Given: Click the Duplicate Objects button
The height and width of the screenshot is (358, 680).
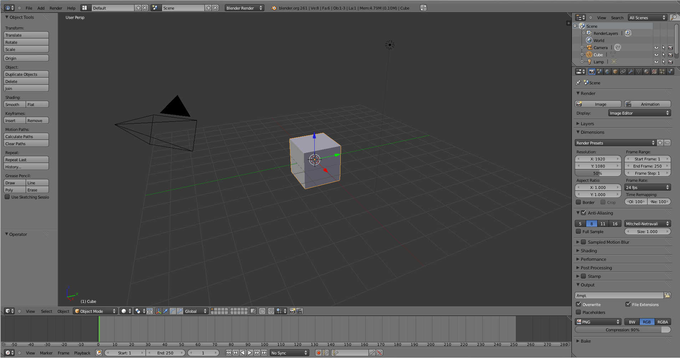Looking at the screenshot, I should coord(26,74).
